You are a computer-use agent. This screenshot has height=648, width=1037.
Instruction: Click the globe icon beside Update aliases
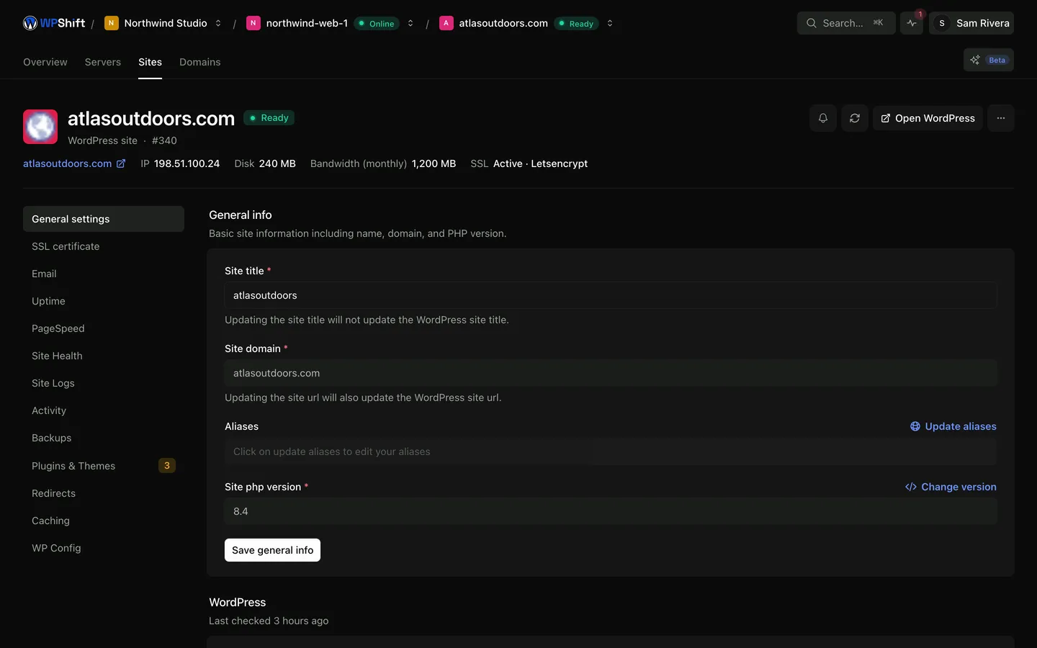coord(915,426)
